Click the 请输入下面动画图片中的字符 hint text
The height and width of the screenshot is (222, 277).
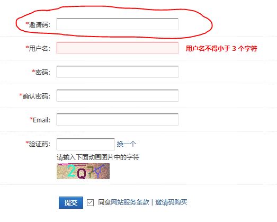pyautogui.click(x=98, y=157)
